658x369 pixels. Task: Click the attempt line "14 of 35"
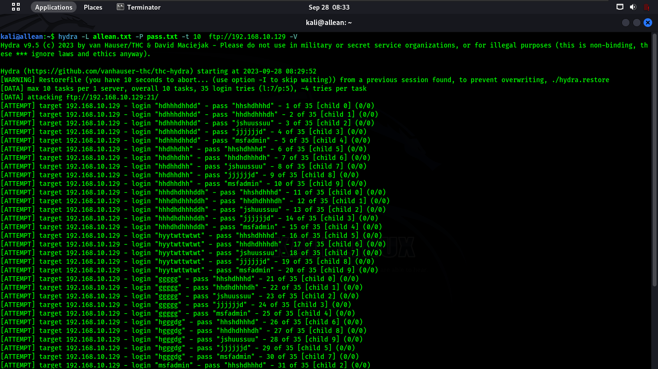coord(189,218)
